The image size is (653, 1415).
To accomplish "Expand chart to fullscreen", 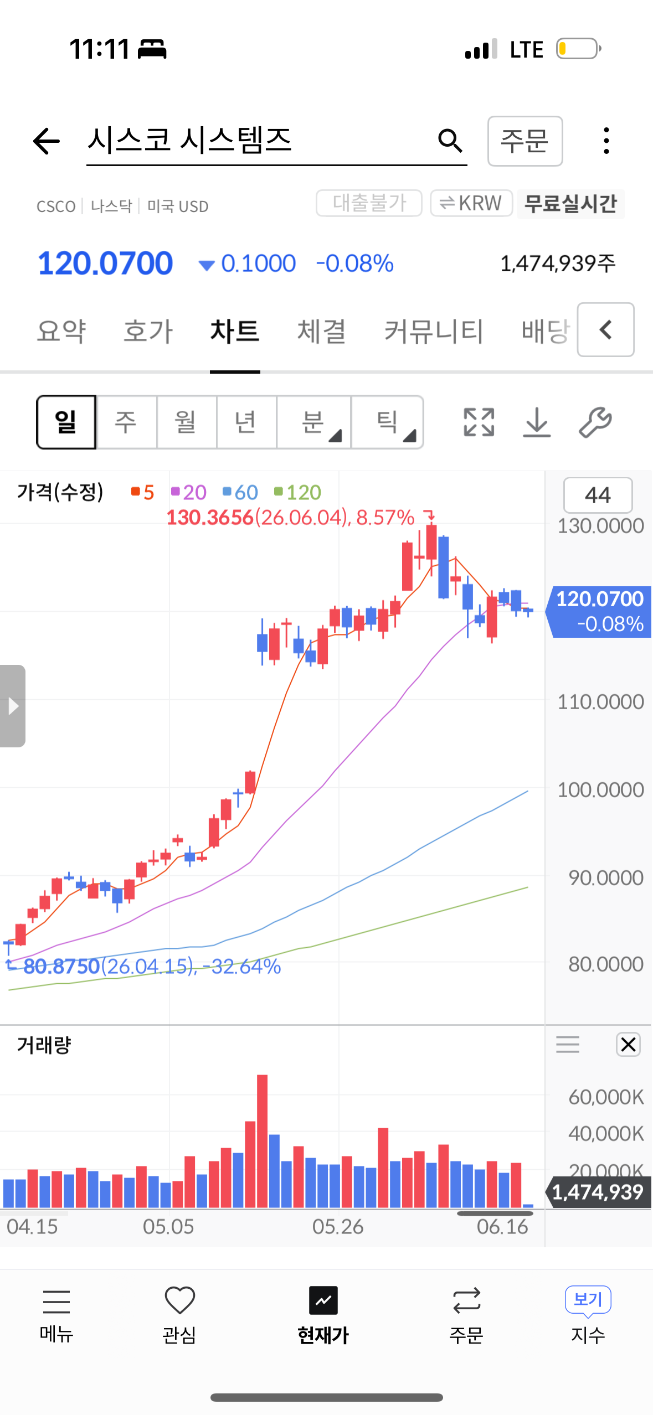I will click(479, 422).
